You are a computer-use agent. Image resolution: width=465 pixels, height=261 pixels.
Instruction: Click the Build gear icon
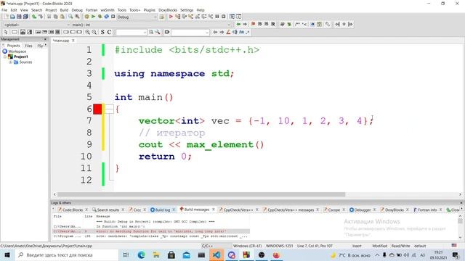point(86,17)
